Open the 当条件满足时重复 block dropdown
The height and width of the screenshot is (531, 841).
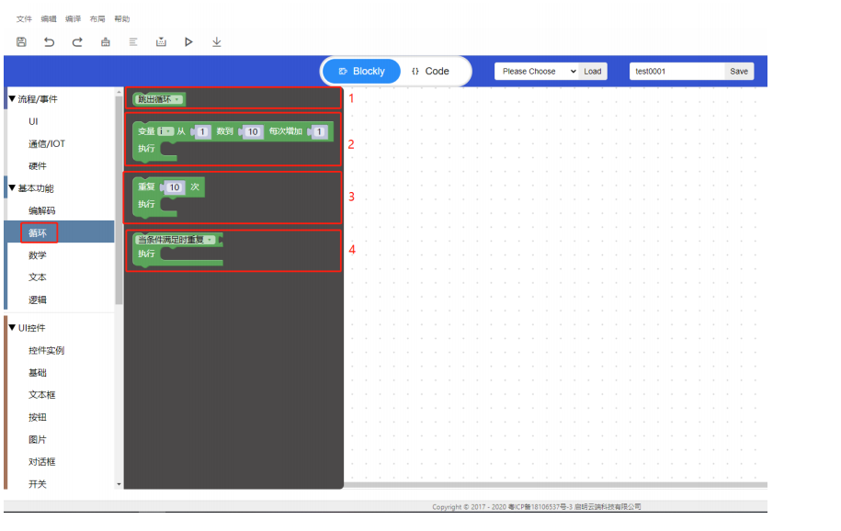(x=176, y=240)
